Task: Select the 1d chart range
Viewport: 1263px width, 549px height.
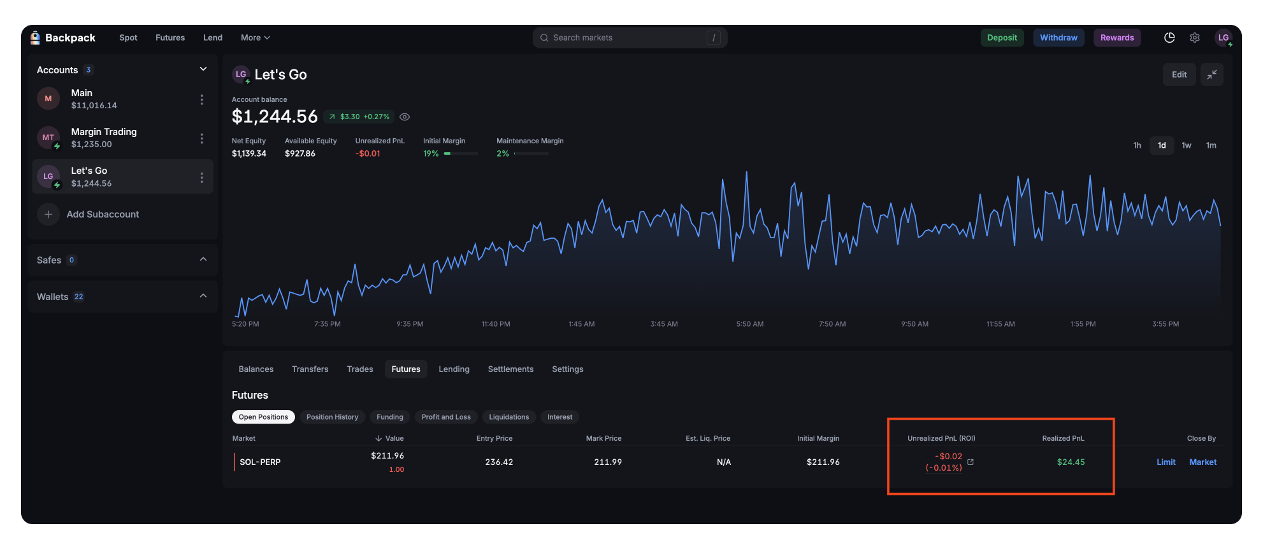Action: coord(1162,145)
